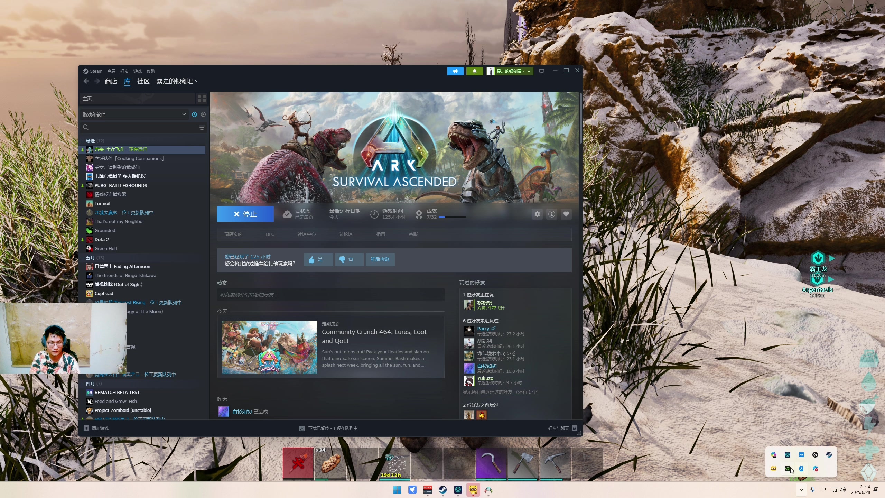Select PUBG: BATTLEGROUNDS in library list
This screenshot has height=498, width=885.
[121, 186]
